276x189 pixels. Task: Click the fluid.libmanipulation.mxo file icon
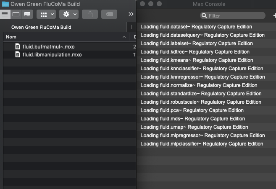pos(18,55)
